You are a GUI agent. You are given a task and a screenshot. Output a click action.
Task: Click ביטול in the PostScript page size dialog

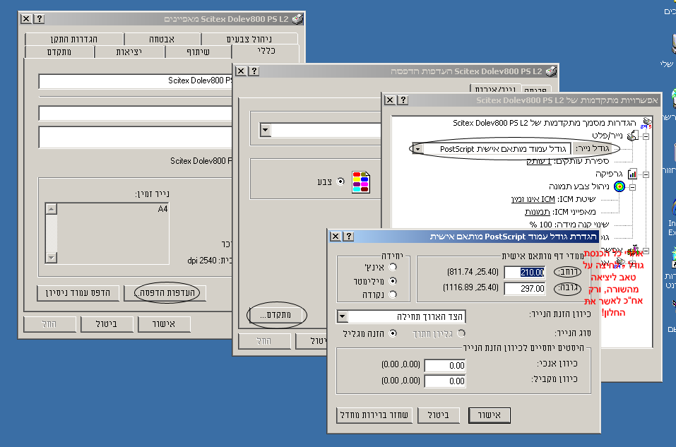point(439,415)
